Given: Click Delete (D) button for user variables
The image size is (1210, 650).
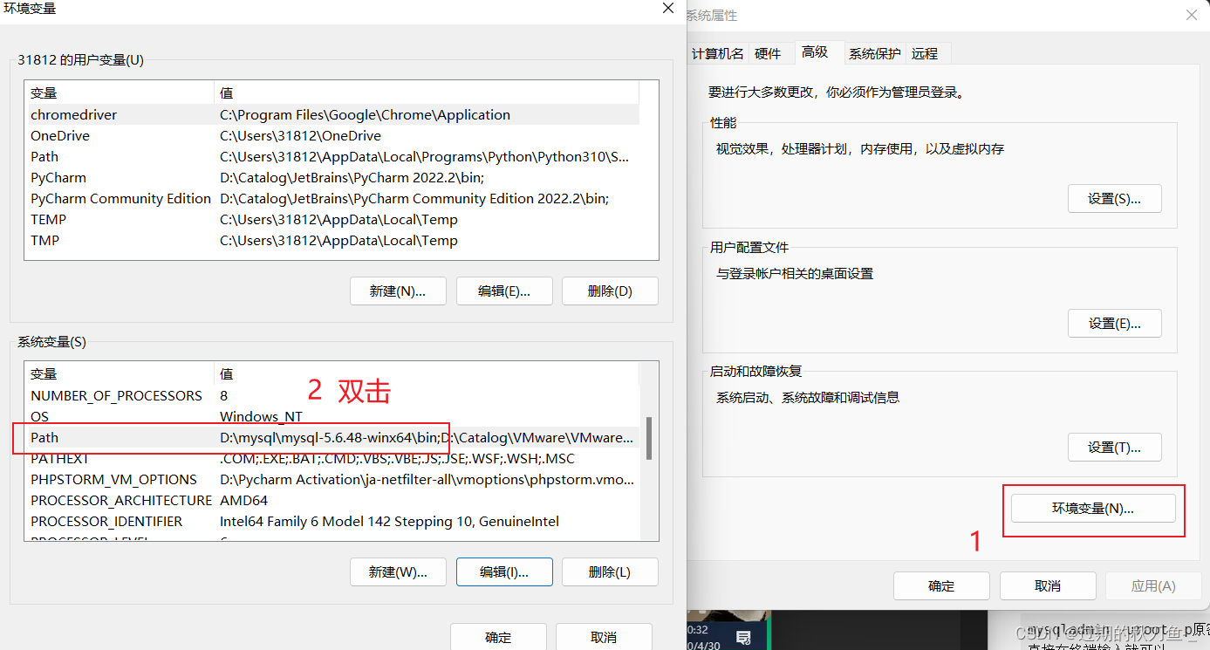Looking at the screenshot, I should (610, 291).
